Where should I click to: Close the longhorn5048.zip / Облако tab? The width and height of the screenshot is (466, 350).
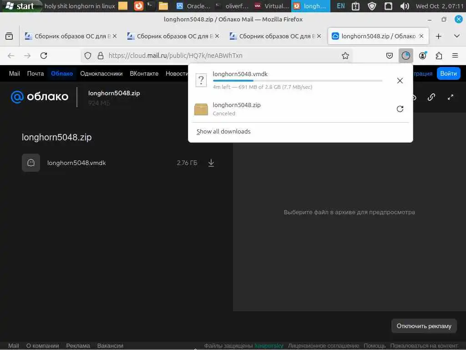click(421, 36)
